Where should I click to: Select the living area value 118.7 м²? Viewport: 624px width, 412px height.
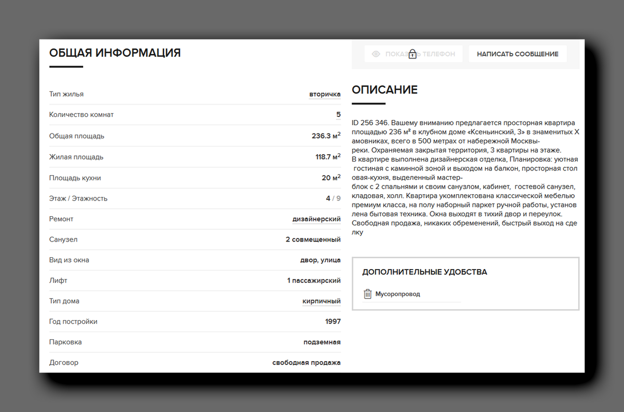(328, 156)
